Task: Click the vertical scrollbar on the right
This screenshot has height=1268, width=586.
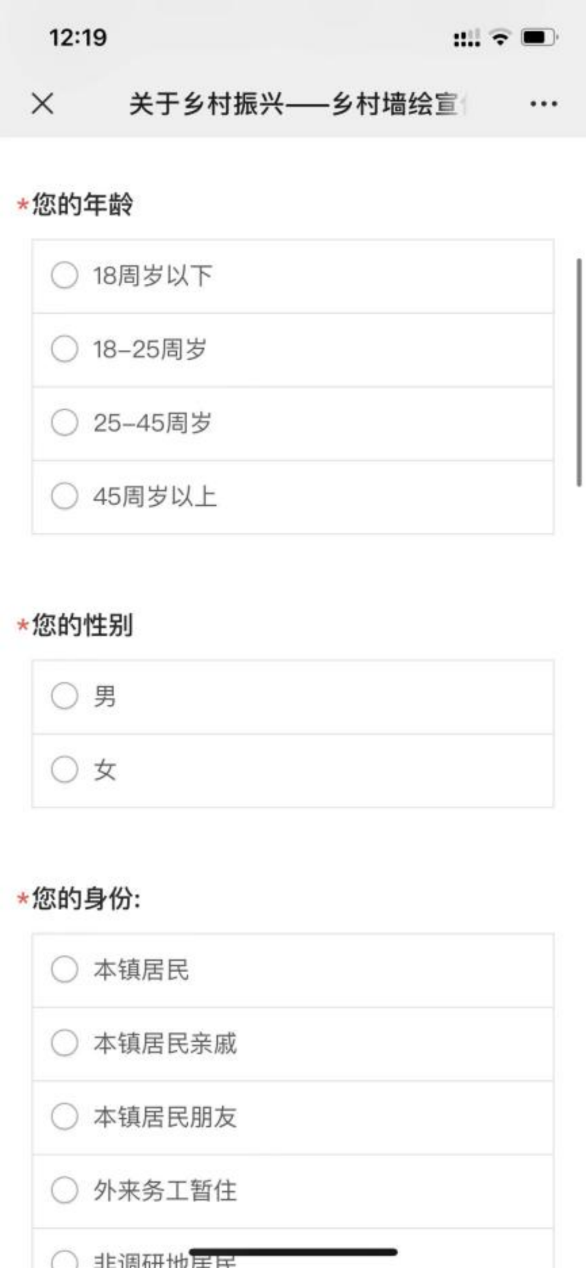Action: click(579, 372)
